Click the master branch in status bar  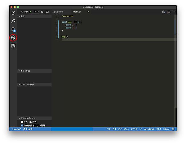click(16, 129)
